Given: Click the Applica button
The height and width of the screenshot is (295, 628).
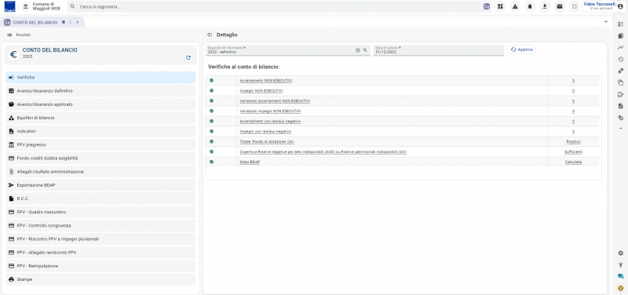Looking at the screenshot, I should (x=521, y=49).
